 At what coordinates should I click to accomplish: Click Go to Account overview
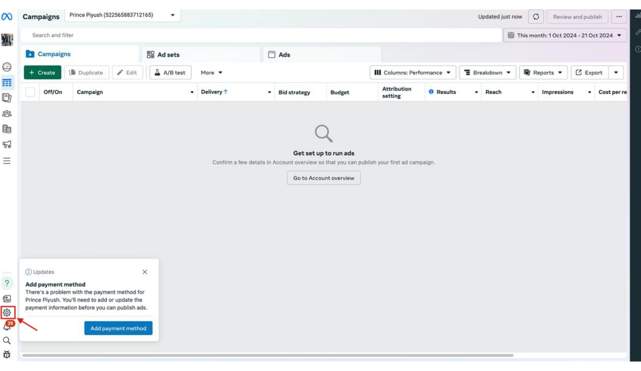pyautogui.click(x=323, y=178)
